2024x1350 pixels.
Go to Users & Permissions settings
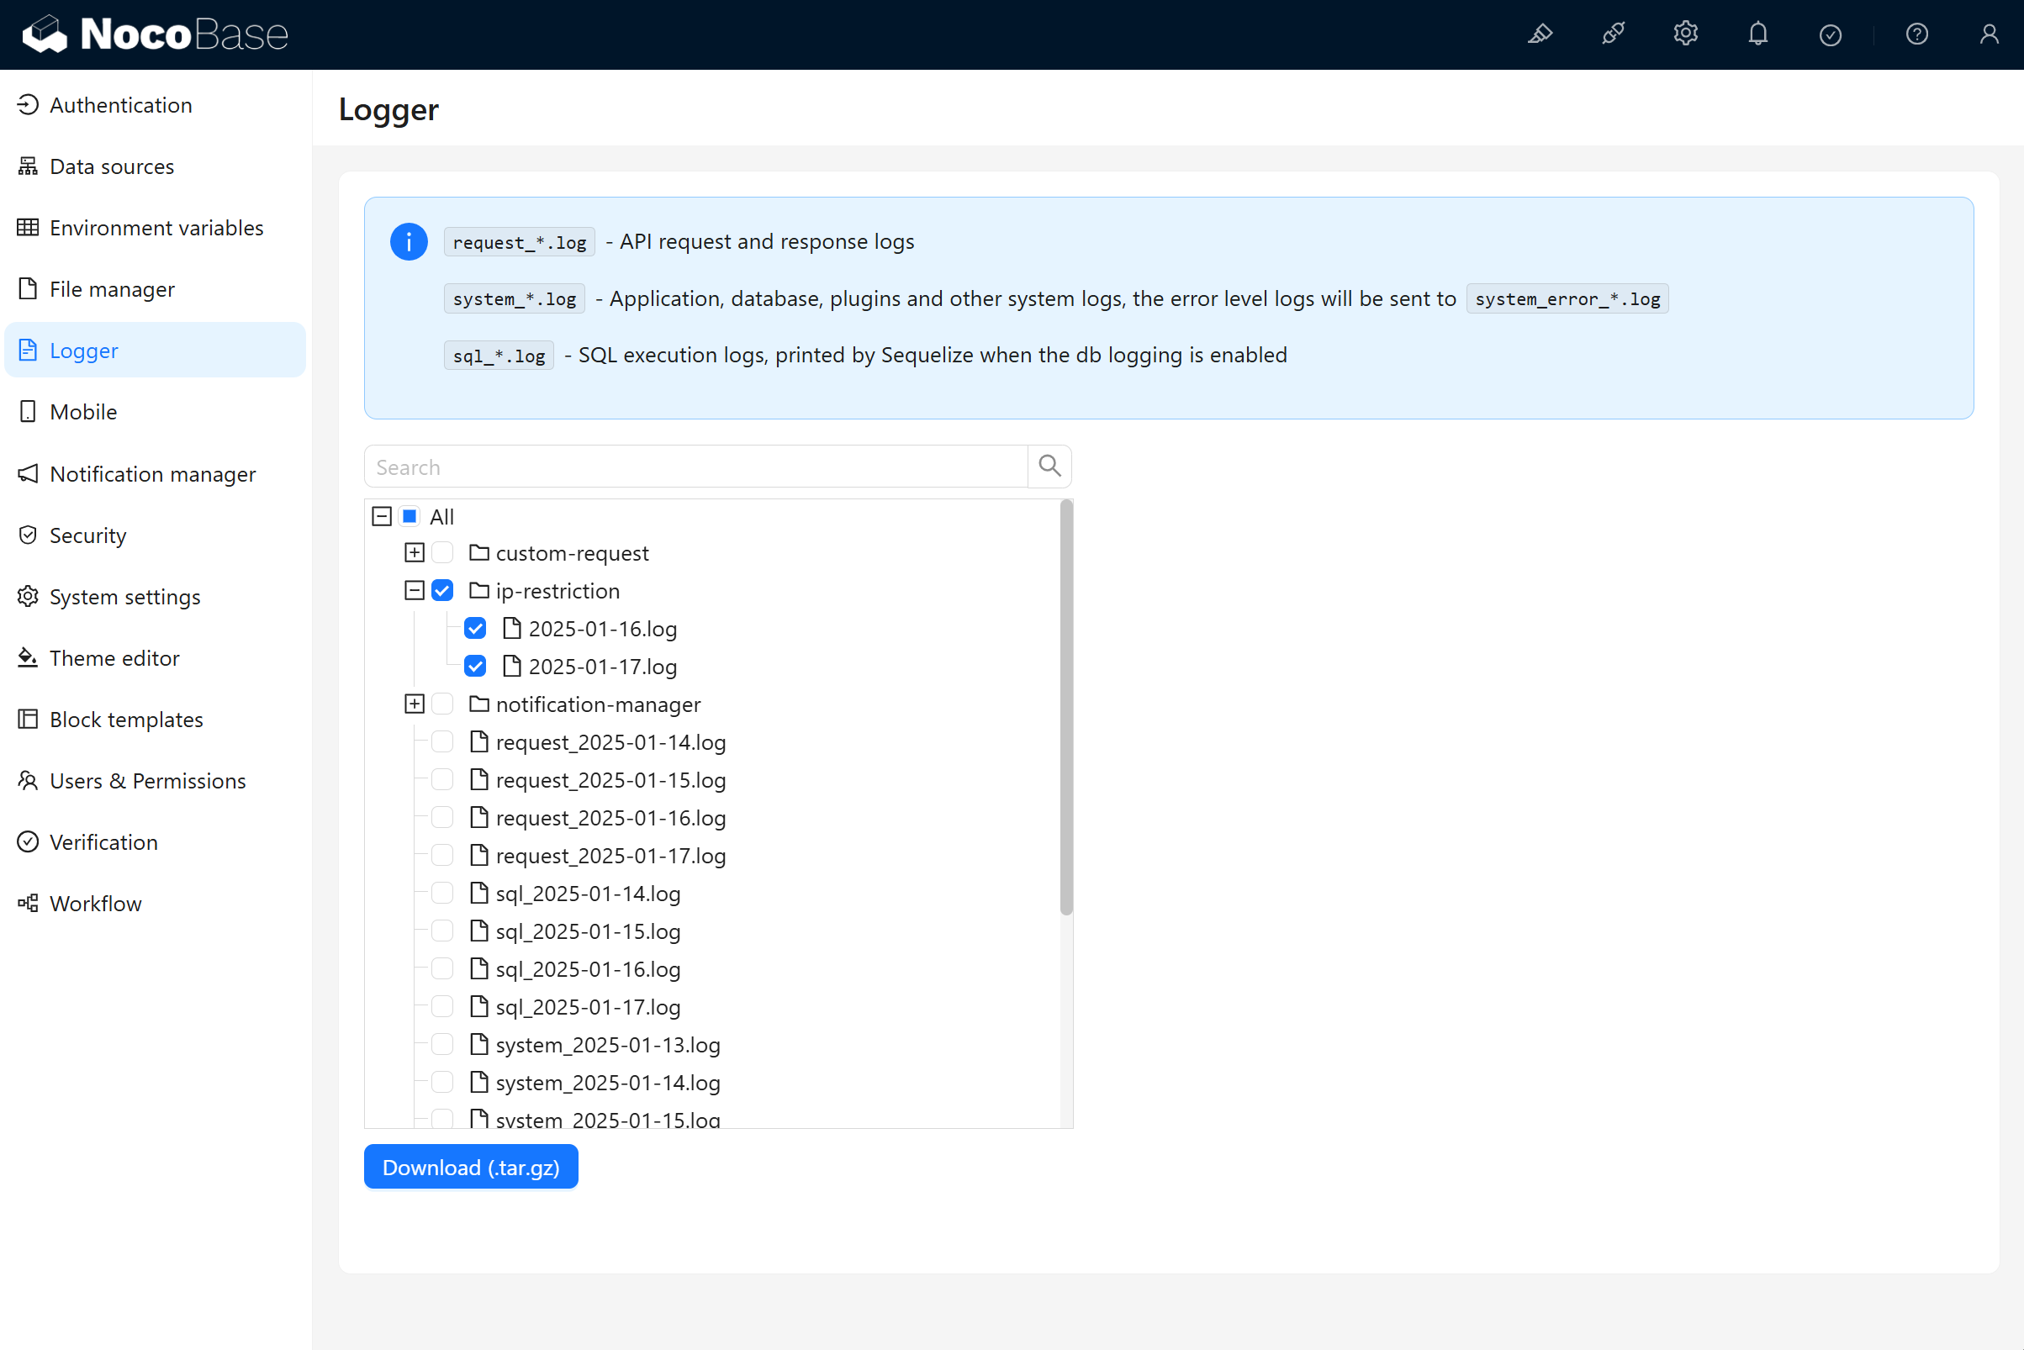147,781
